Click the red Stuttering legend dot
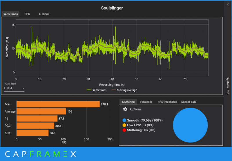Screen dimensions: 232x161 point(124,130)
